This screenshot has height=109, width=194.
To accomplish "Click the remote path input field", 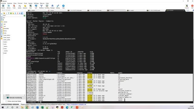I will pos(13,15).
